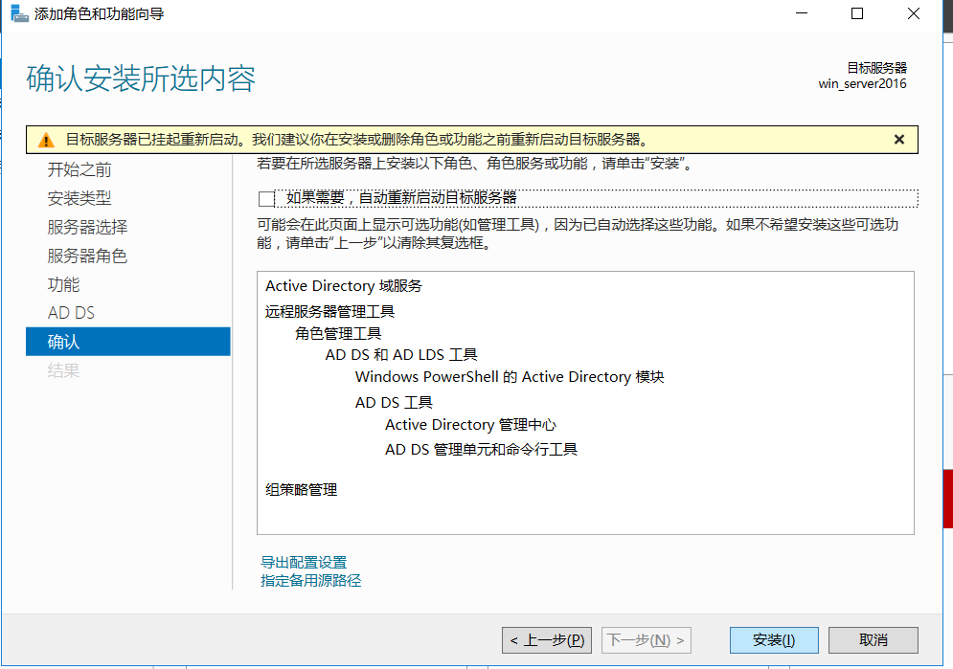Select Active Directory 管理中心 entry
This screenshot has height=669, width=953.
470,425
